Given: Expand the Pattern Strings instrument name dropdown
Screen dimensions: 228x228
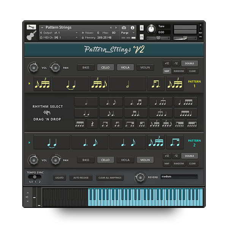Looking at the screenshot, I should pyautogui.click(x=42, y=27).
